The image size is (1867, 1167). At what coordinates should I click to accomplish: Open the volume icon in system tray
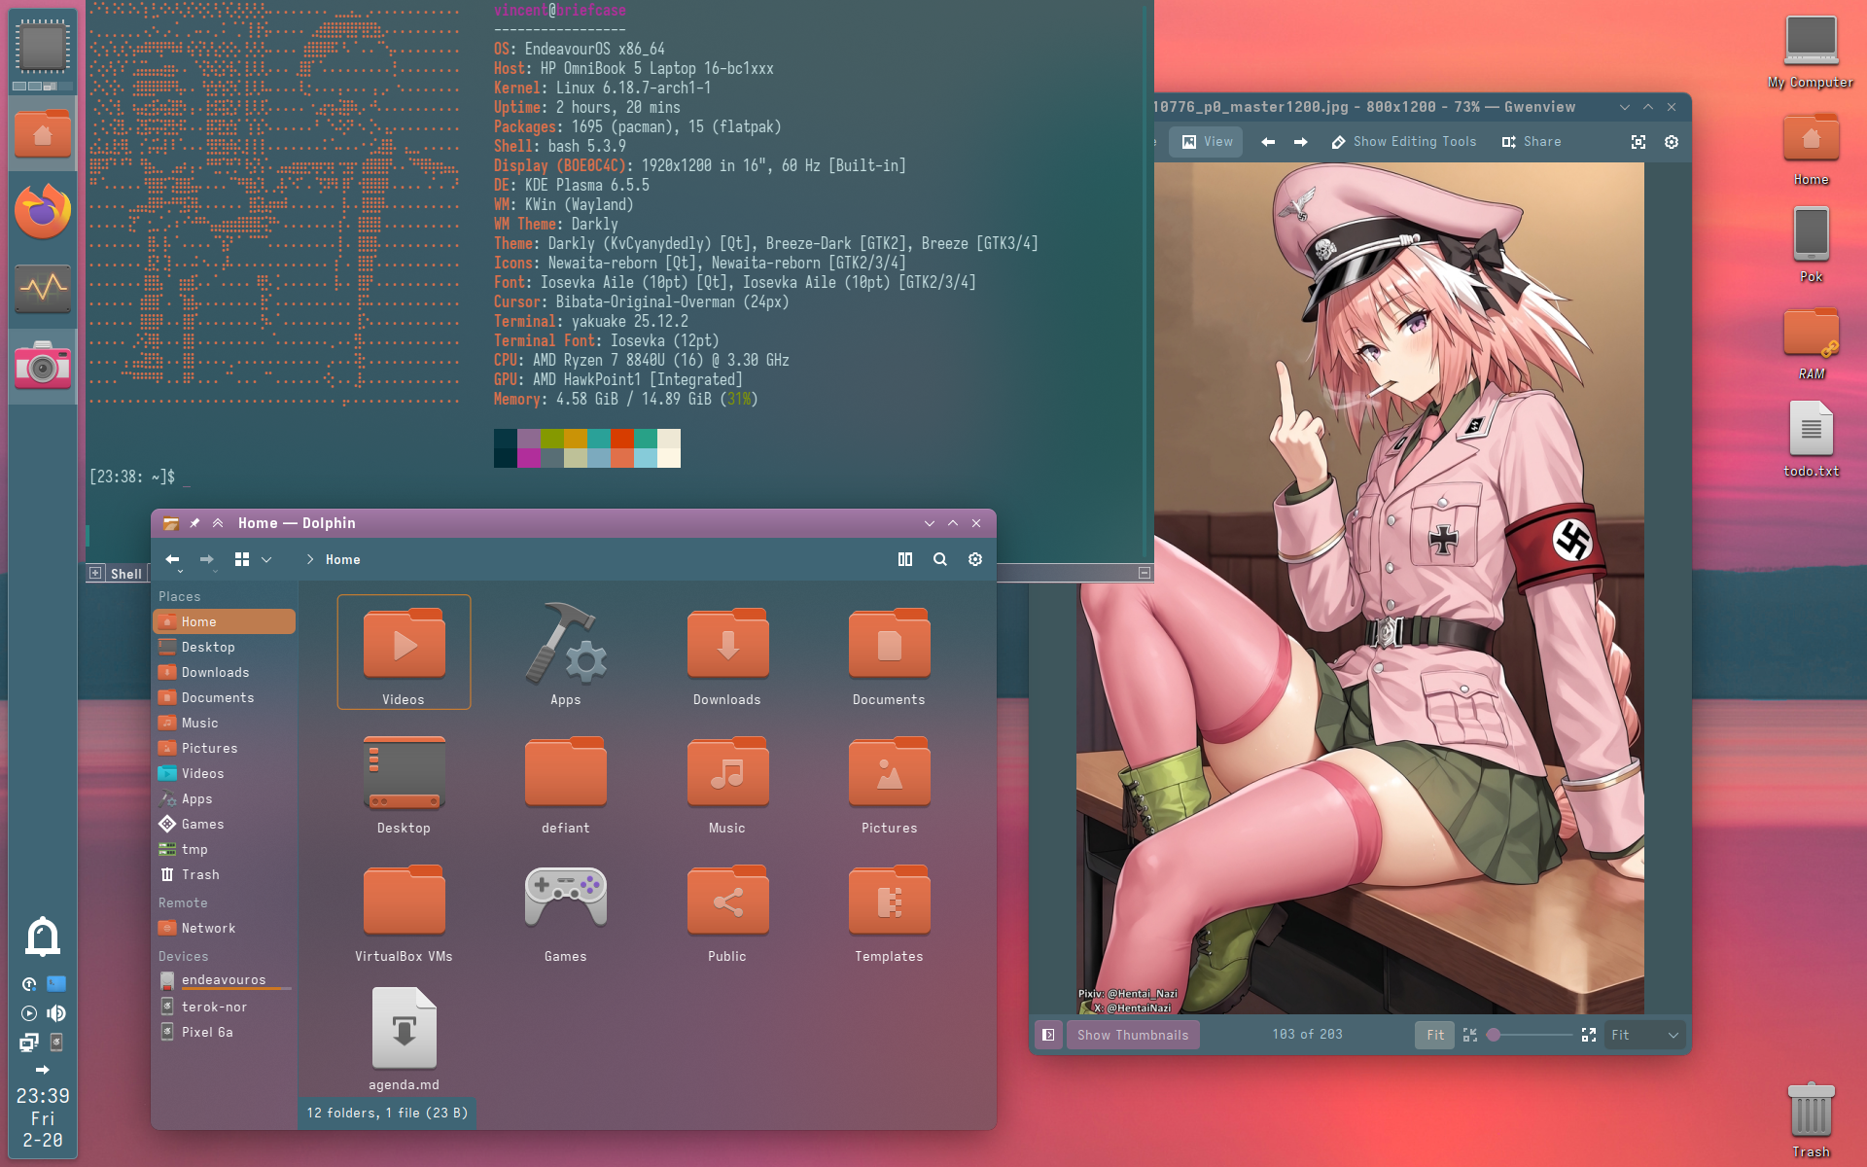tap(56, 1012)
